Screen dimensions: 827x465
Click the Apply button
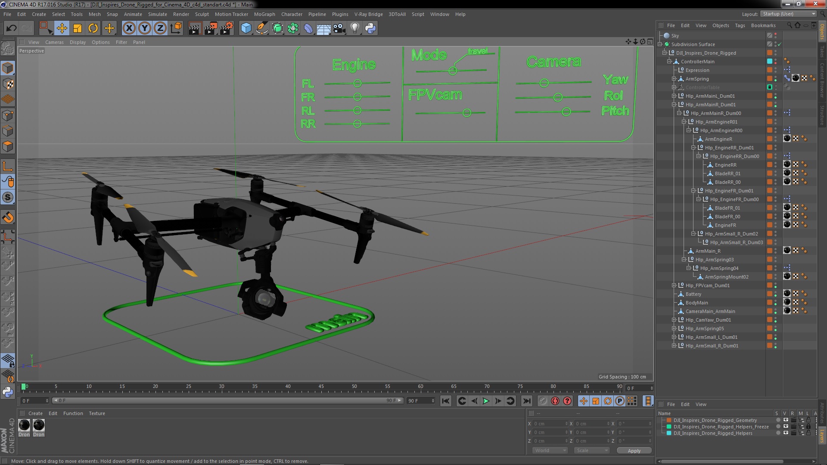634,450
